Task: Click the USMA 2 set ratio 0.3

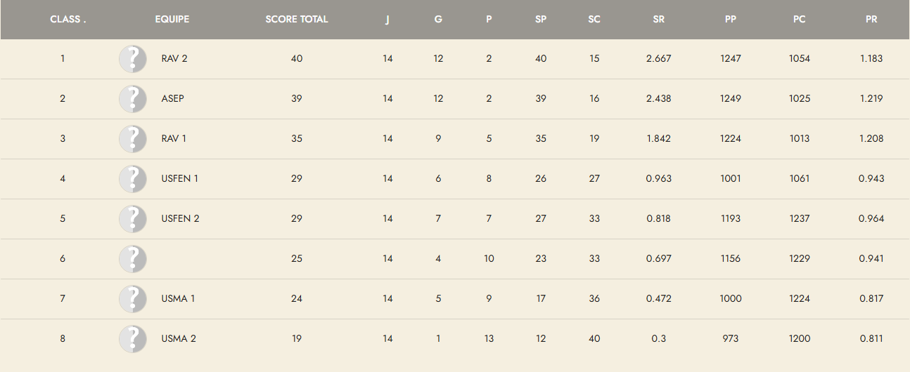Action: point(658,339)
